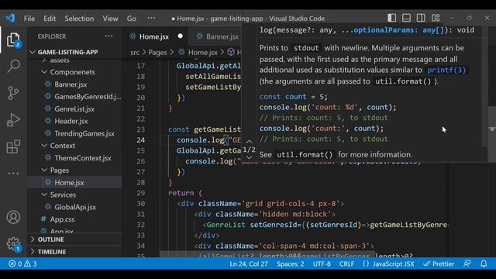Open App.css in the explorer
This screenshot has height=279, width=496.
pos(62,219)
